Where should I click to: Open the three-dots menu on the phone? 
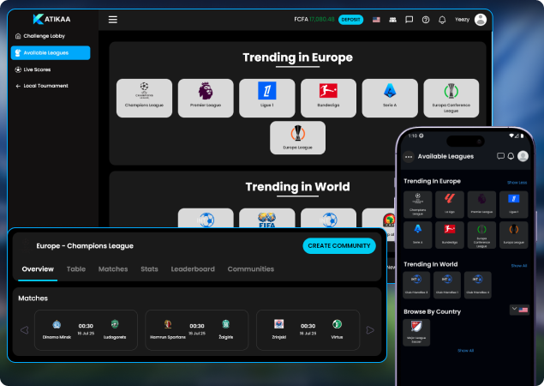pyautogui.click(x=409, y=157)
